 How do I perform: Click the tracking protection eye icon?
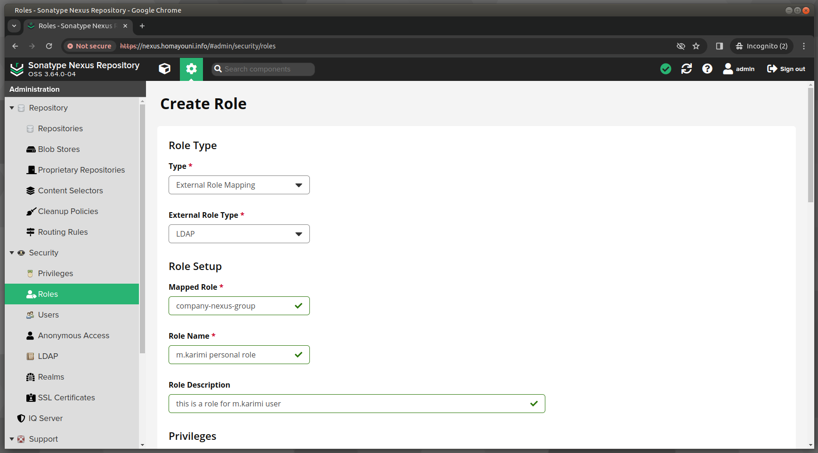coord(680,46)
